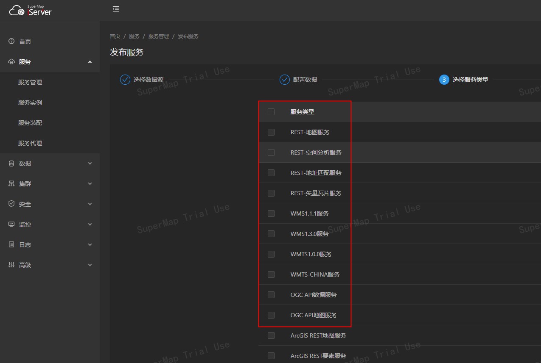Image resolution: width=541 pixels, height=363 pixels.
Task: Toggle the sidebar collapse icon
Action: click(116, 9)
